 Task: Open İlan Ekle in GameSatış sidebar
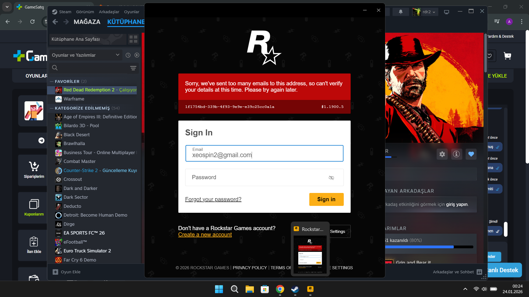tap(34, 245)
